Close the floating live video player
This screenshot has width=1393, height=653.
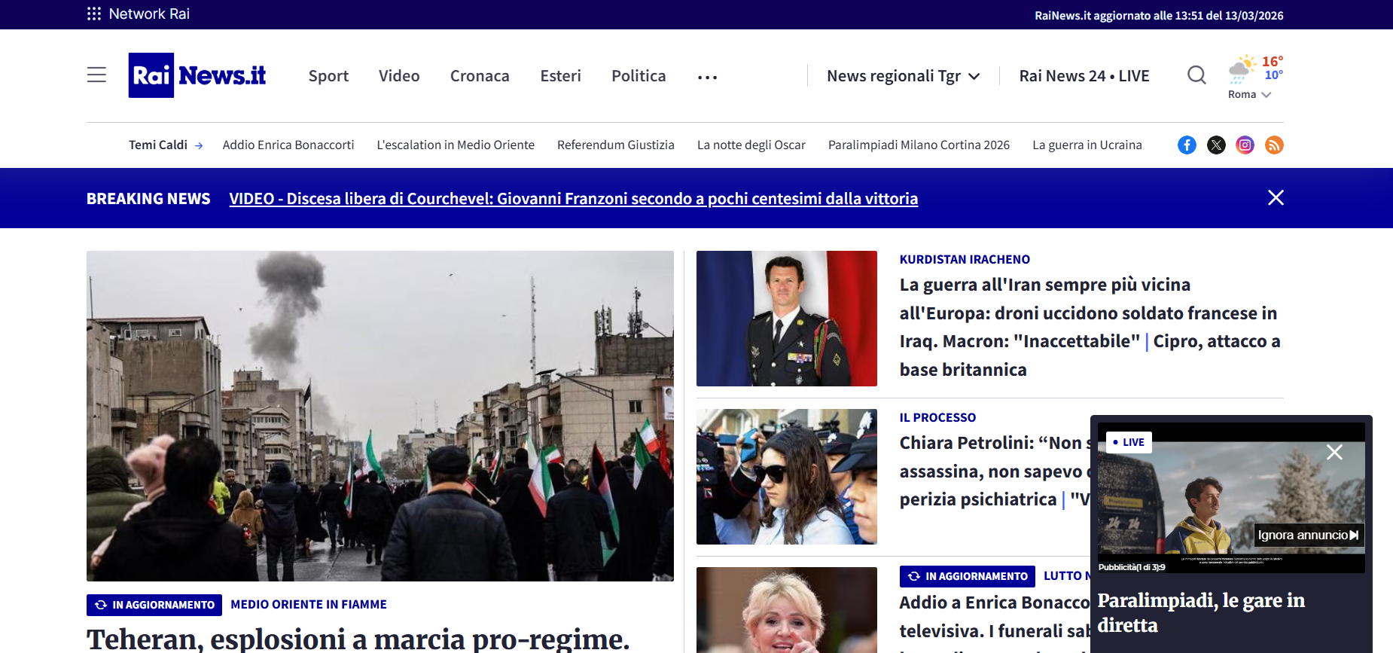(x=1334, y=452)
